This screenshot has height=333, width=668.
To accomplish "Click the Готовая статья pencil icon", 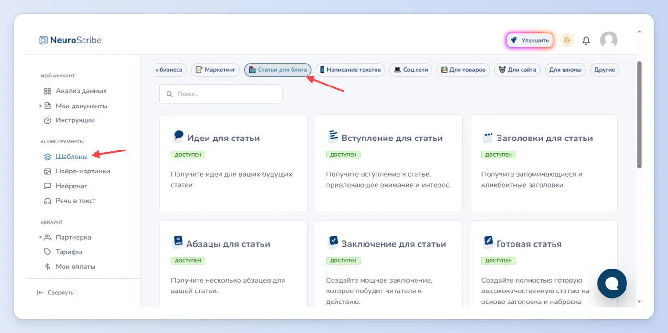I will pos(488,242).
